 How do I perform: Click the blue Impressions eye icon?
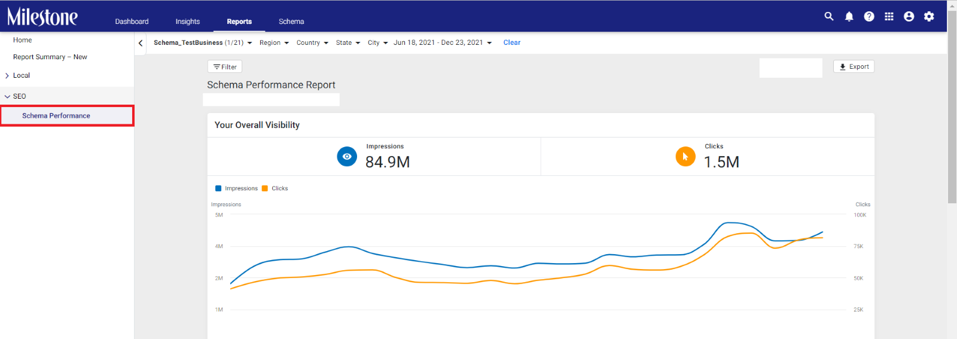coord(347,156)
